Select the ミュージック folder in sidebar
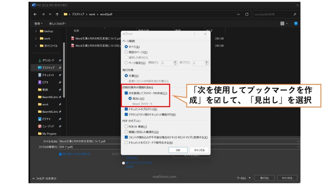This screenshot has height=185, width=329. pyautogui.click(x=49, y=126)
